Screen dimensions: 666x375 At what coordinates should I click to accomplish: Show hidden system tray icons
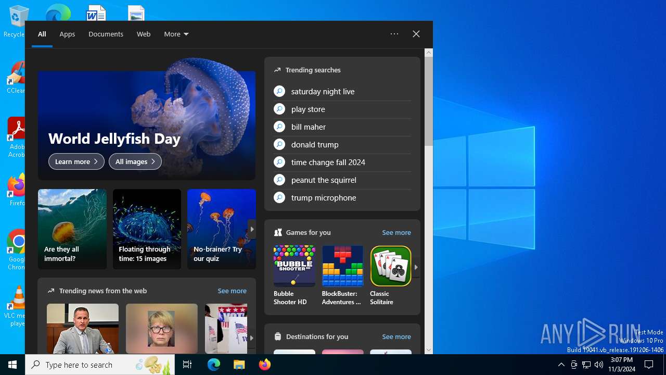pos(561,365)
